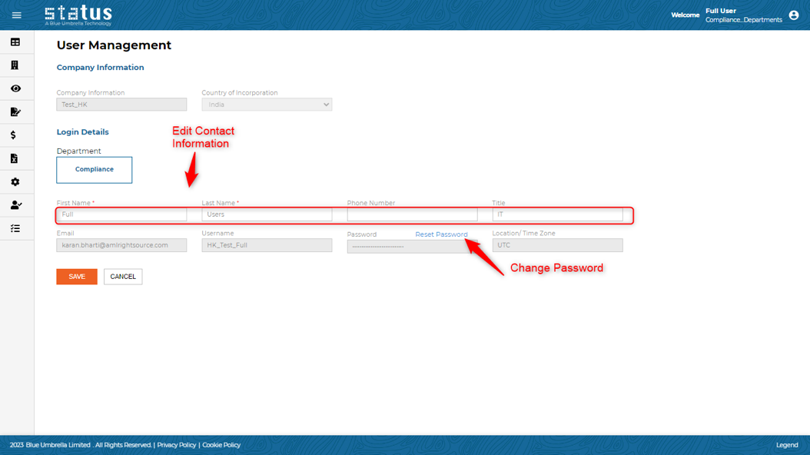Open the edit document icon in sidebar
The height and width of the screenshot is (455, 810).
coord(15,112)
